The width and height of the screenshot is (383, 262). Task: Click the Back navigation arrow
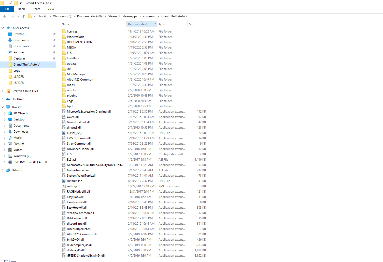(5, 16)
